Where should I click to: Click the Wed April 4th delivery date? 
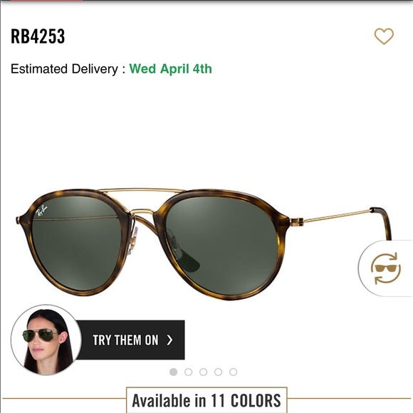click(x=170, y=69)
